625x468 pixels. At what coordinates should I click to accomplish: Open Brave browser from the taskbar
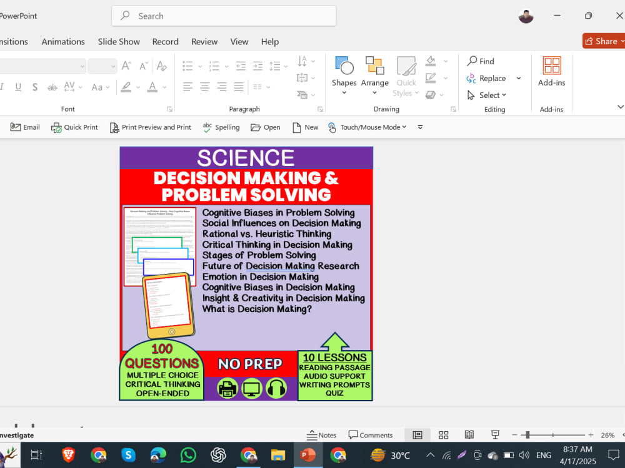click(69, 455)
